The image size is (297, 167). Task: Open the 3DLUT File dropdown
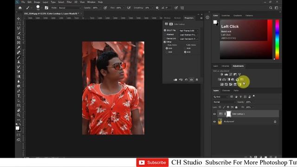[x=189, y=31]
